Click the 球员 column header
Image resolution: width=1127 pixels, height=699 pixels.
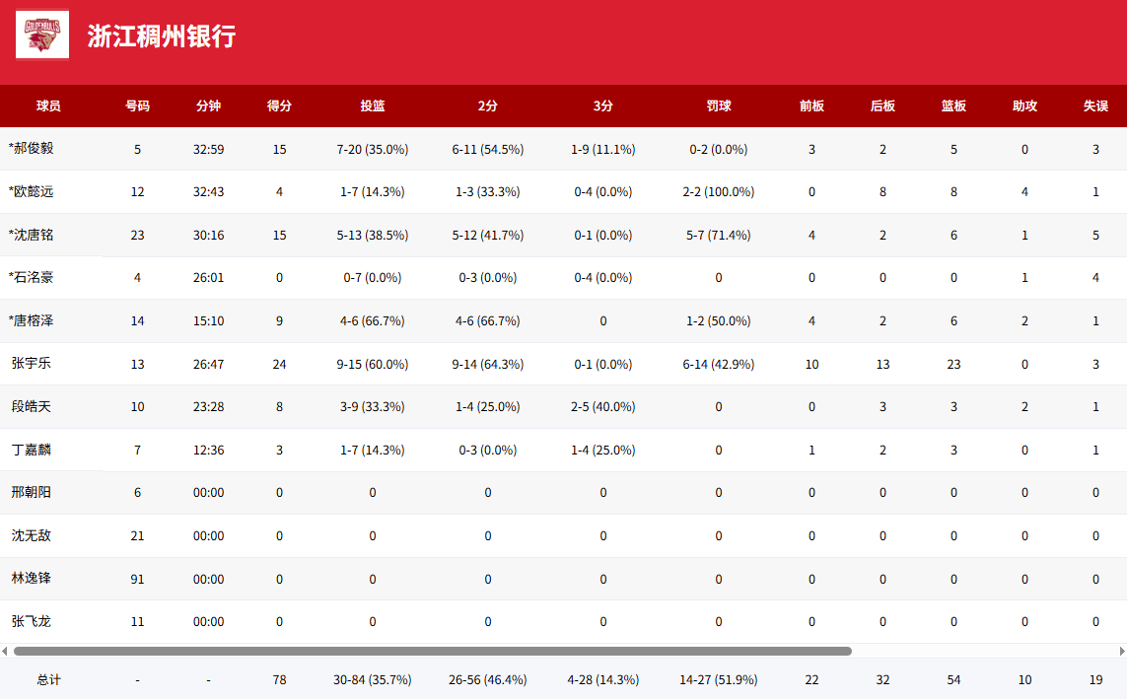pyautogui.click(x=48, y=105)
